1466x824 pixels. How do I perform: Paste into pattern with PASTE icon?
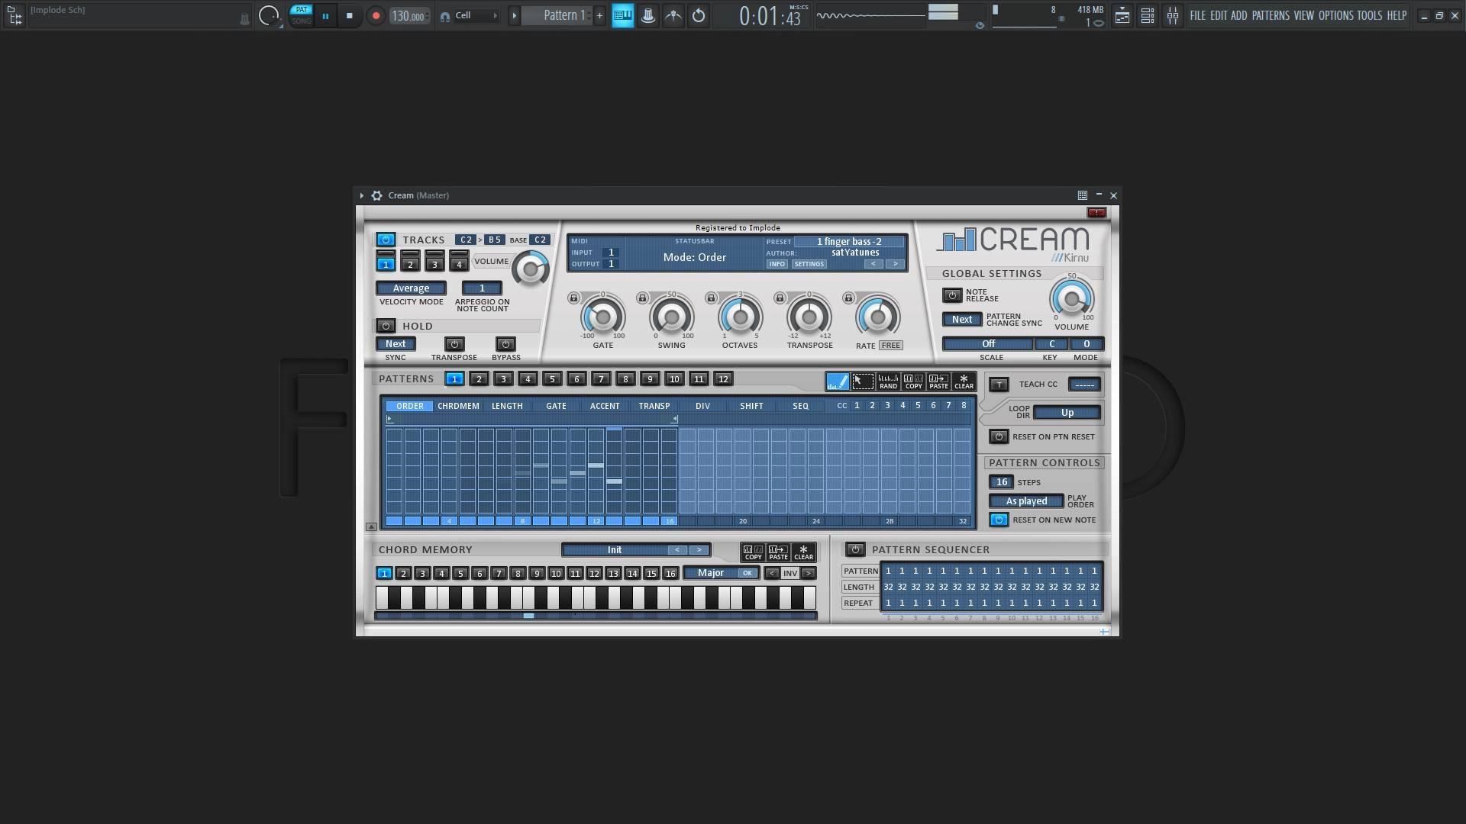click(938, 381)
